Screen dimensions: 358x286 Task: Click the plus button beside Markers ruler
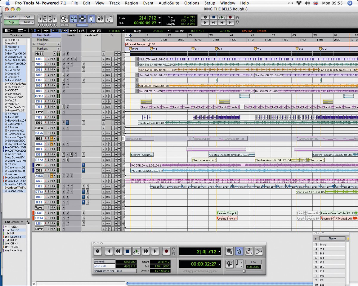click(58, 49)
